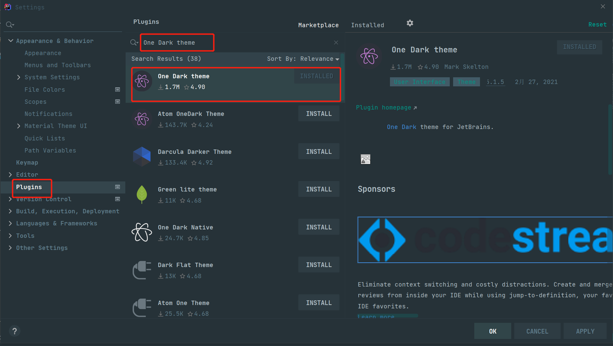Select the Plugins settings page
Screen dimensions: 613x346
29,187
